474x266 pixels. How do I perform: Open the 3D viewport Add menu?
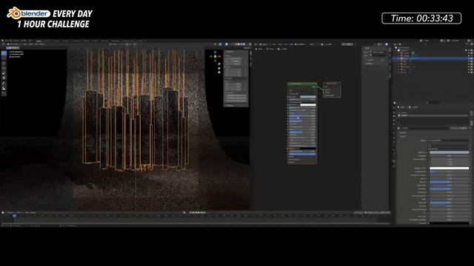point(36,44)
